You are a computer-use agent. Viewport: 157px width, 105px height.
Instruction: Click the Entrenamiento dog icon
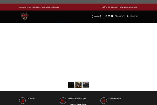[104, 101]
